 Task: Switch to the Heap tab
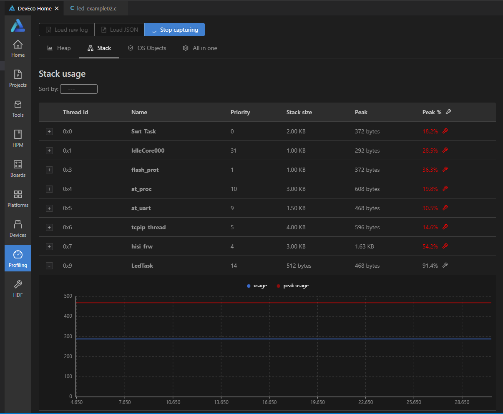[59, 48]
